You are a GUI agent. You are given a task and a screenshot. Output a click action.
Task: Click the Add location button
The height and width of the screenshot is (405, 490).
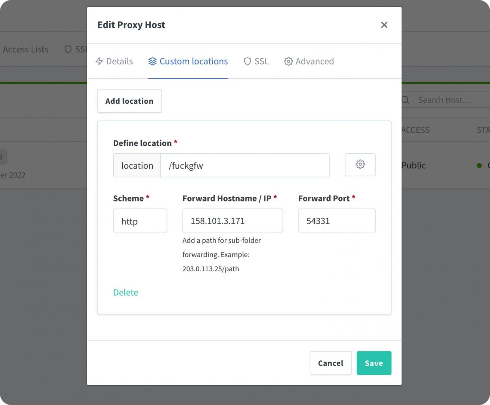click(129, 101)
